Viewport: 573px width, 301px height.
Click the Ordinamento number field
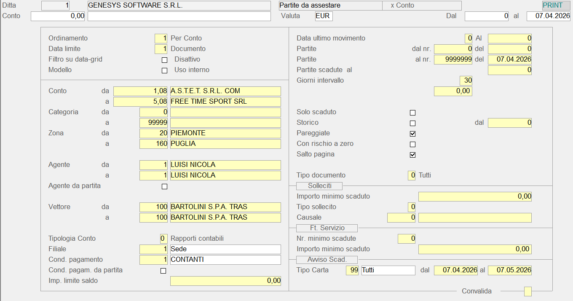pos(161,38)
